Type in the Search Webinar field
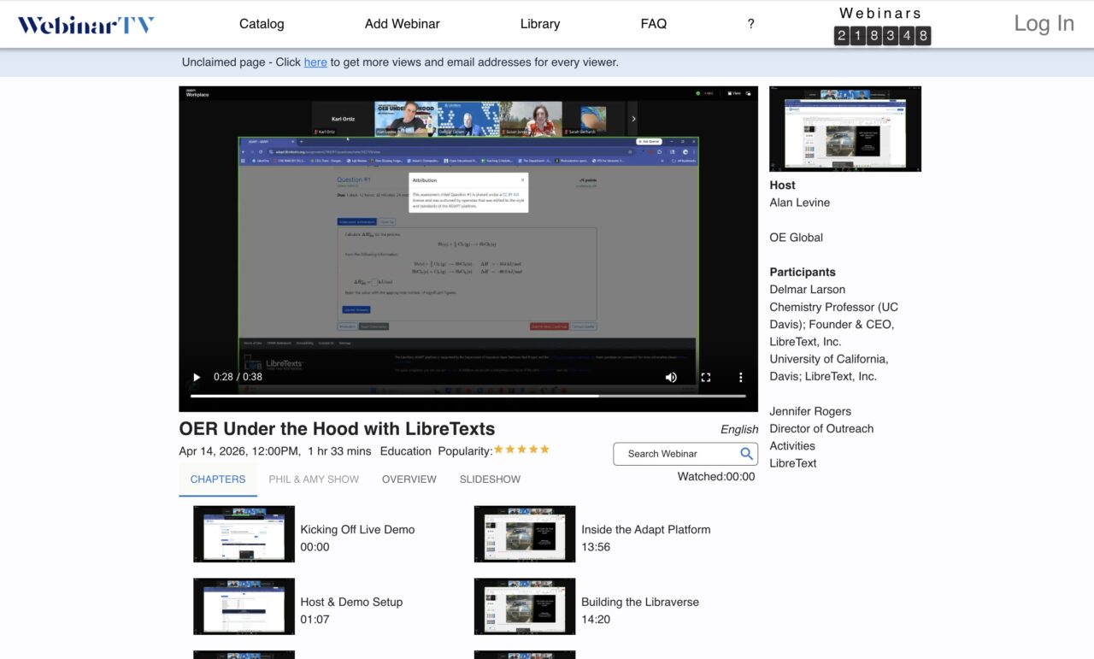The height and width of the screenshot is (659, 1094). click(675, 454)
